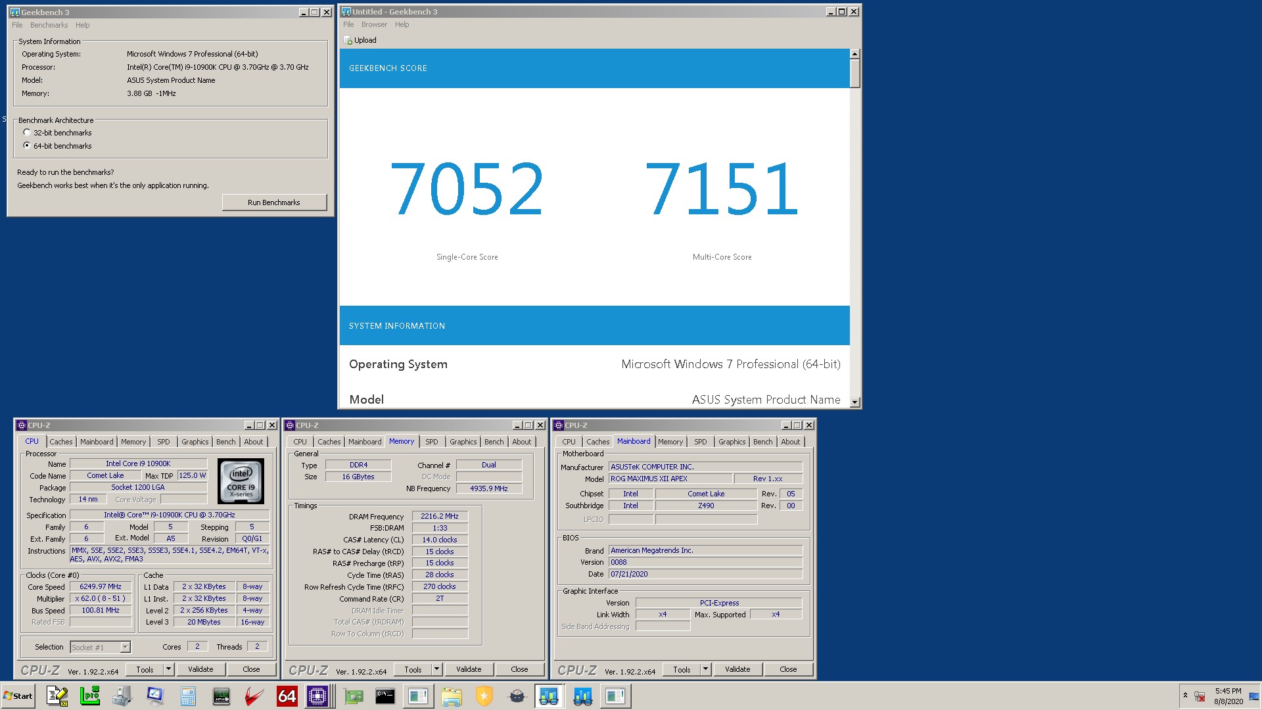Screen dimensions: 1262x710
Task: Launch the red V-shaped taskbar icon
Action: (254, 696)
